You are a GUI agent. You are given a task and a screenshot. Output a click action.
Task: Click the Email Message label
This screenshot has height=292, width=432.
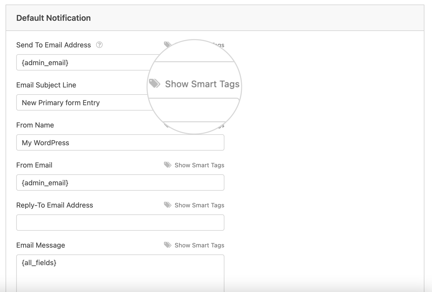click(41, 245)
